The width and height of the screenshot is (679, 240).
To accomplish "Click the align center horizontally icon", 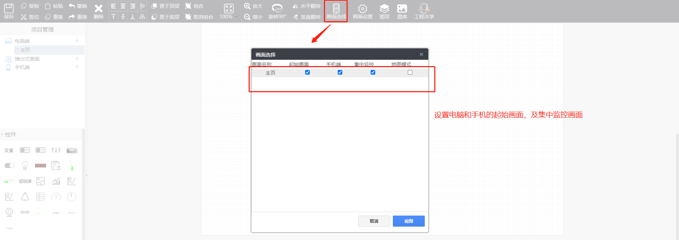I will [123, 6].
